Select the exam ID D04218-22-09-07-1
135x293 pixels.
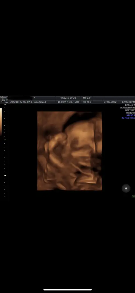click(21, 102)
